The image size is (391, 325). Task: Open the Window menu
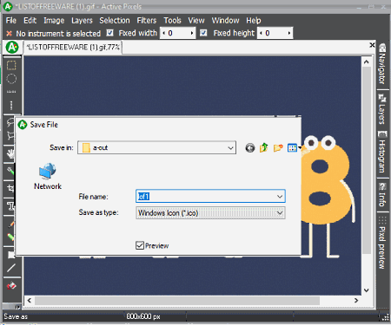tap(225, 21)
